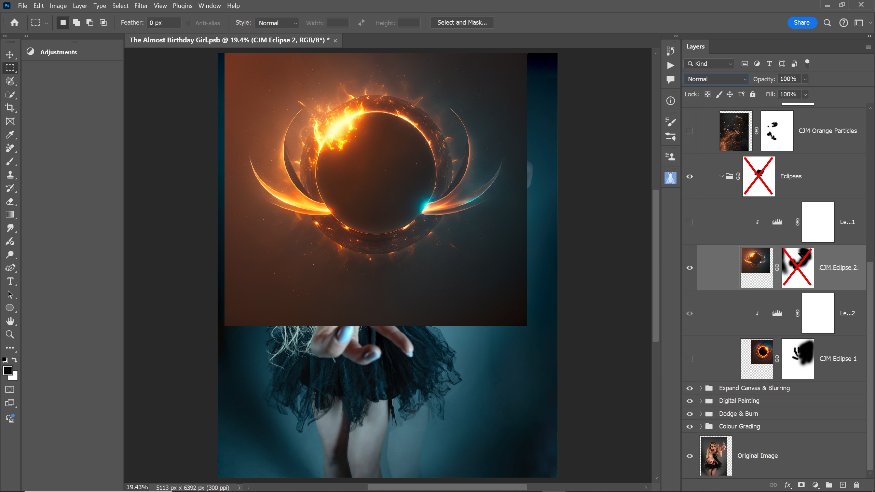Show the CJM Orange Particles layer

pyautogui.click(x=690, y=131)
